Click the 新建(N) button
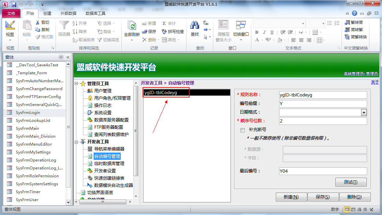 point(291,197)
